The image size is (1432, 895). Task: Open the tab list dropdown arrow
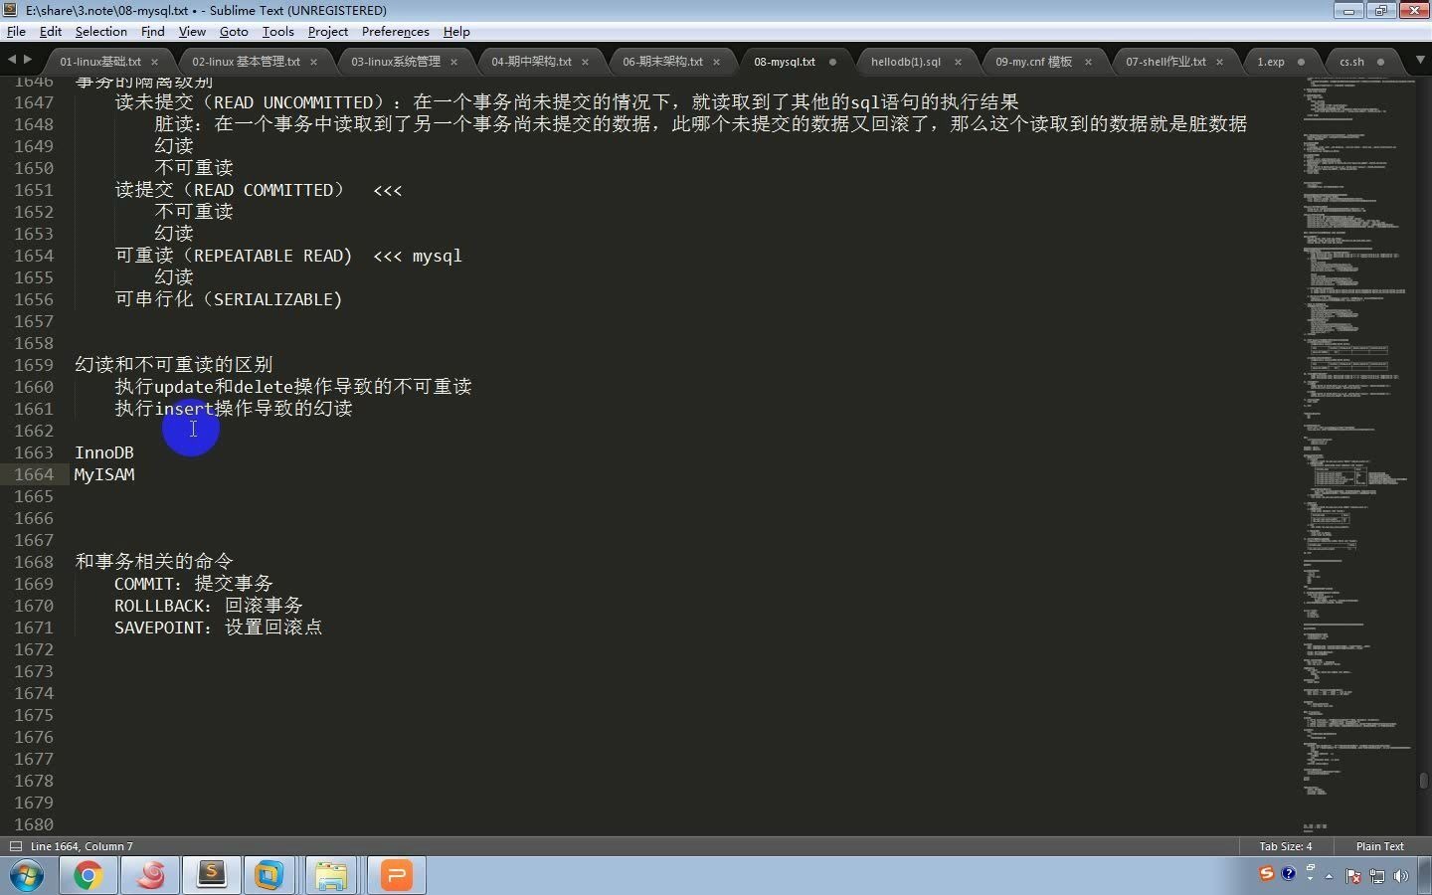click(1420, 60)
